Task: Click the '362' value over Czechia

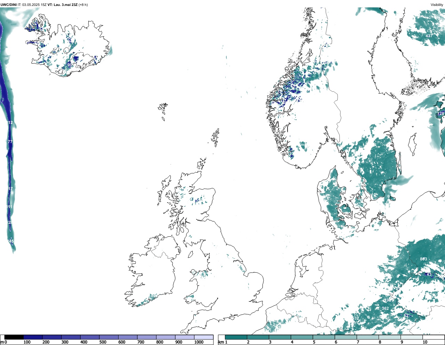Action: (x=385, y=308)
